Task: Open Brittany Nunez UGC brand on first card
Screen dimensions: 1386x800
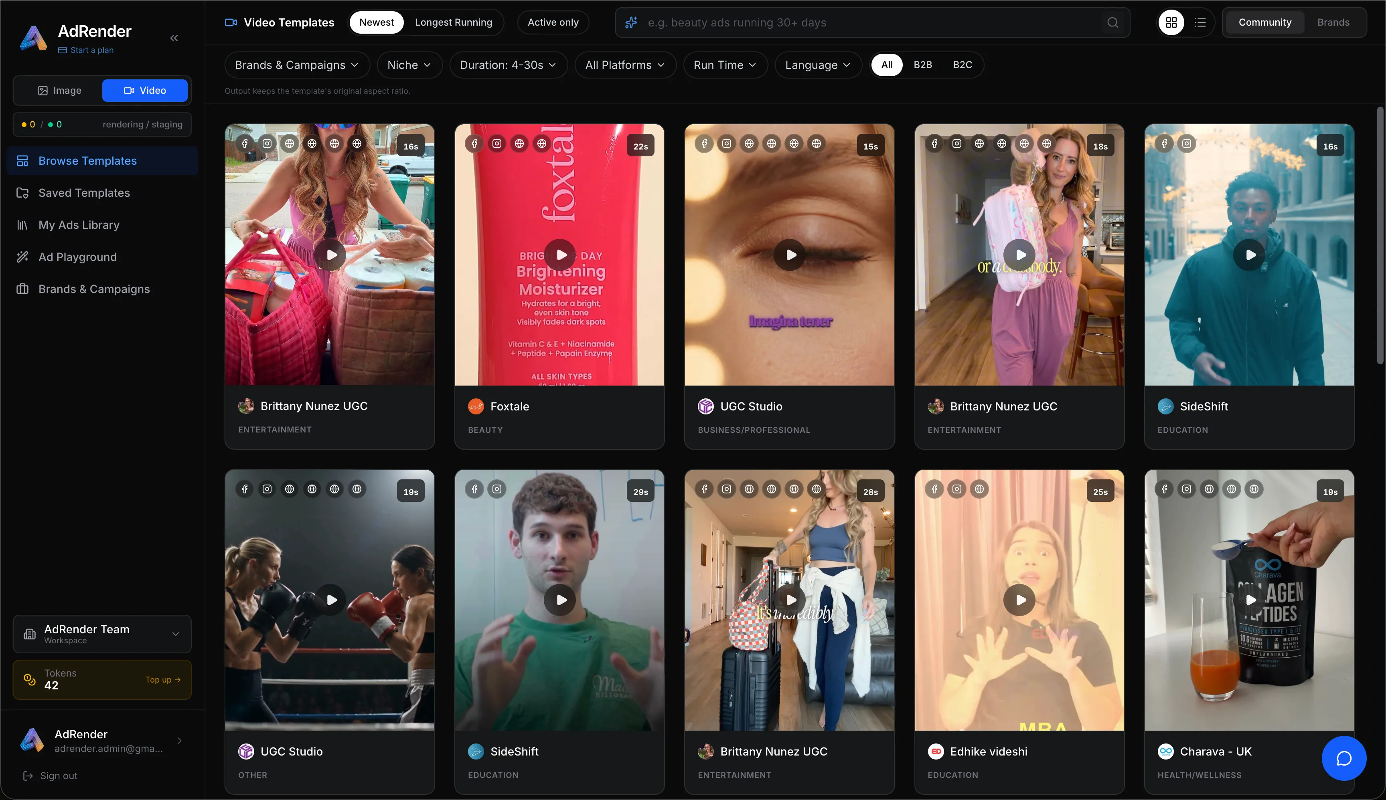Action: coord(314,406)
